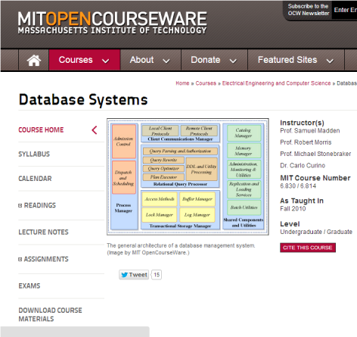Click the Twitter bird Tweet button
The image size is (357, 337).
pos(134,275)
